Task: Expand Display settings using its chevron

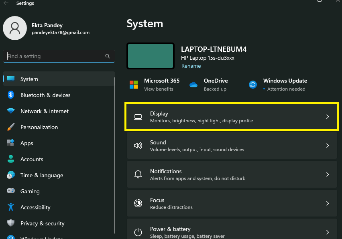Action: pos(328,117)
